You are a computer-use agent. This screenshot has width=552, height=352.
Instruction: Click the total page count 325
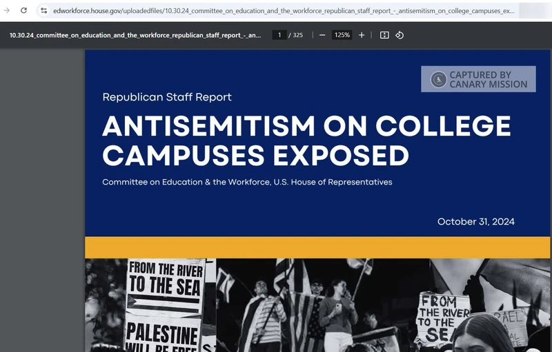point(298,35)
